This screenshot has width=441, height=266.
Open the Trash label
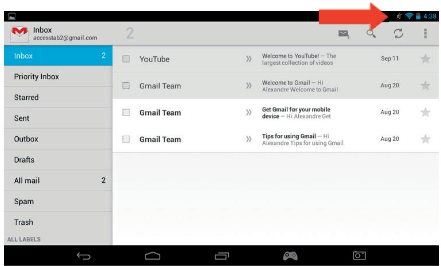(58, 222)
